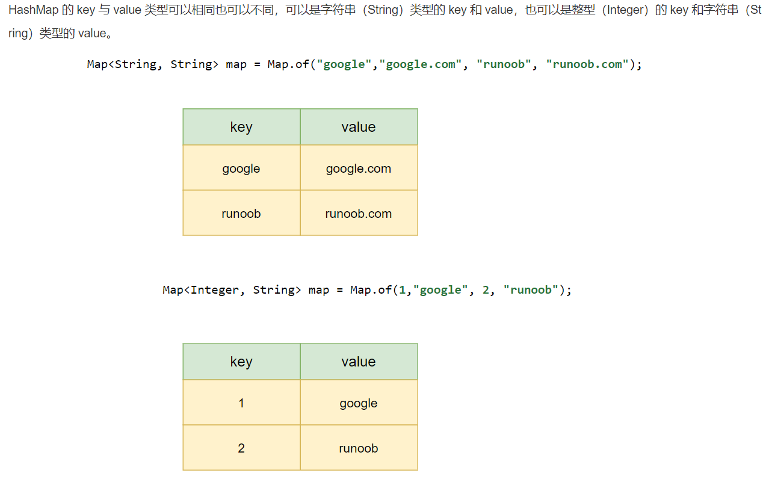Viewport: 766px width, 479px height.
Task: Select the google key cell
Action: [x=241, y=168]
